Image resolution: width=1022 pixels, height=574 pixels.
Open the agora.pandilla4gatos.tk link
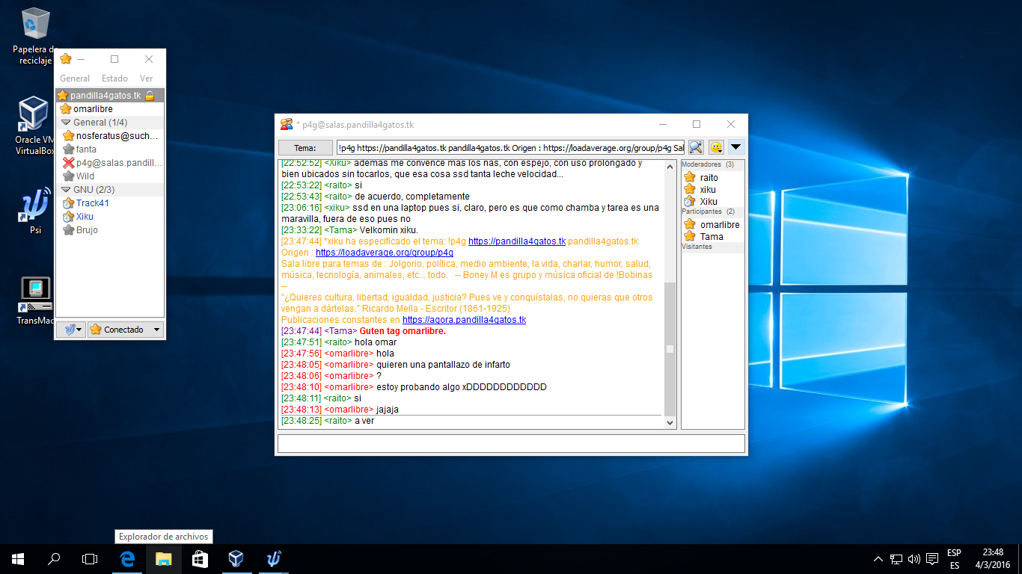pyautogui.click(x=464, y=320)
